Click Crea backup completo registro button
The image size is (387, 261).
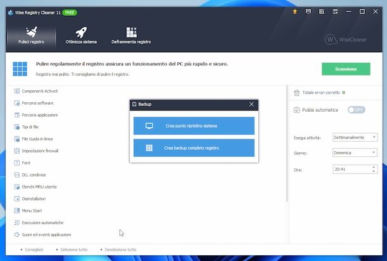pyautogui.click(x=194, y=148)
